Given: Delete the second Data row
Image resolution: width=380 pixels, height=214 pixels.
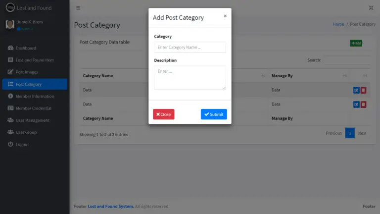Looking at the screenshot, I should 363,105.
